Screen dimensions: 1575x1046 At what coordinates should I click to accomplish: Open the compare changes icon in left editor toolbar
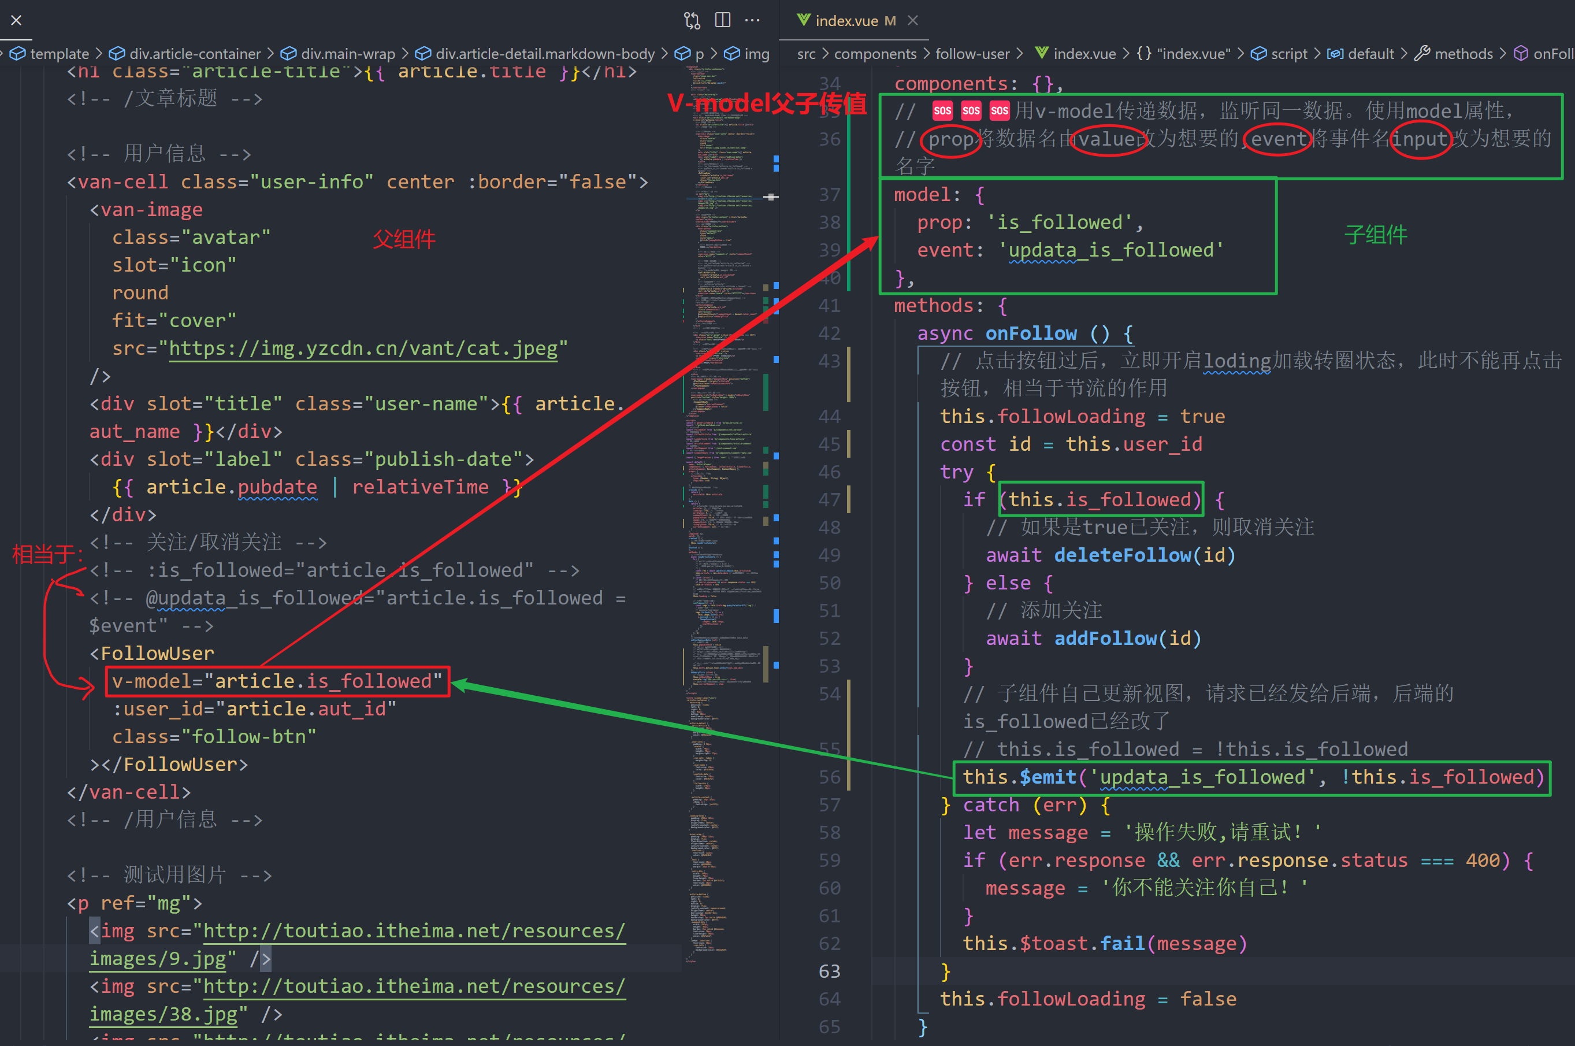692,21
